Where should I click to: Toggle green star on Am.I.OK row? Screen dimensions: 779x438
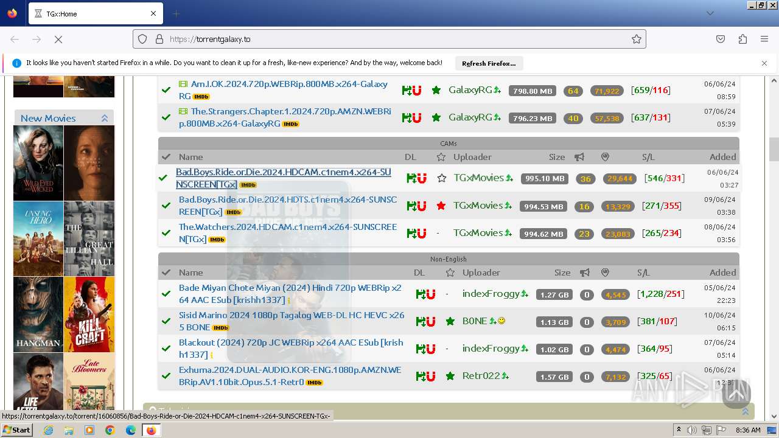point(436,90)
